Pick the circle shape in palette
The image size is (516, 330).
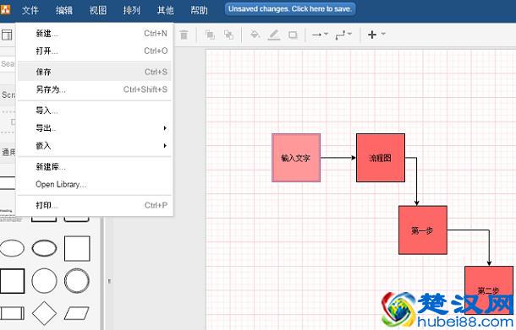point(44,281)
